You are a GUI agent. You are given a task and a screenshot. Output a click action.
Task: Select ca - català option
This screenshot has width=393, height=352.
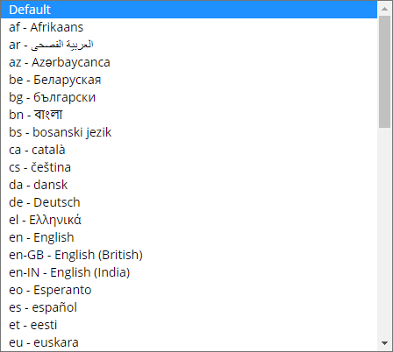pos(189,150)
